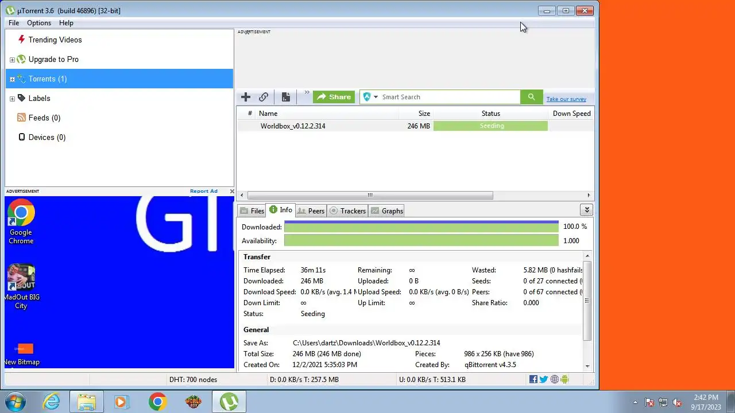The width and height of the screenshot is (735, 413).
Task: Click the green Share button
Action: coord(334,97)
